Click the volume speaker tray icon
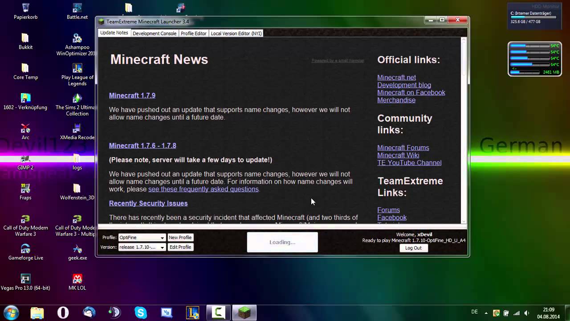This screenshot has width=570, height=321. (527, 313)
